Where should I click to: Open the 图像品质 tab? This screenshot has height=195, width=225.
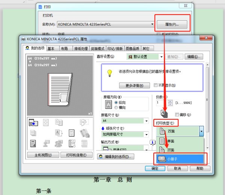pyautogui.click(x=133, y=48)
